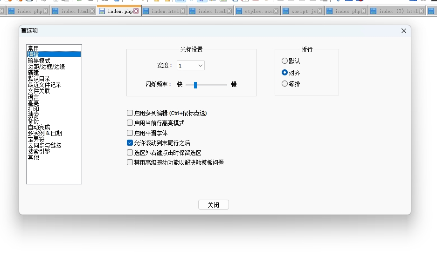Click the close icon on index (3).html tab
The width and height of the screenshot is (437, 256).
422,11
